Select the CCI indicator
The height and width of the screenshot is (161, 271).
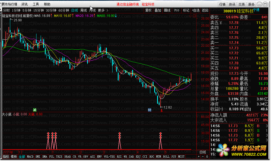point(145,157)
